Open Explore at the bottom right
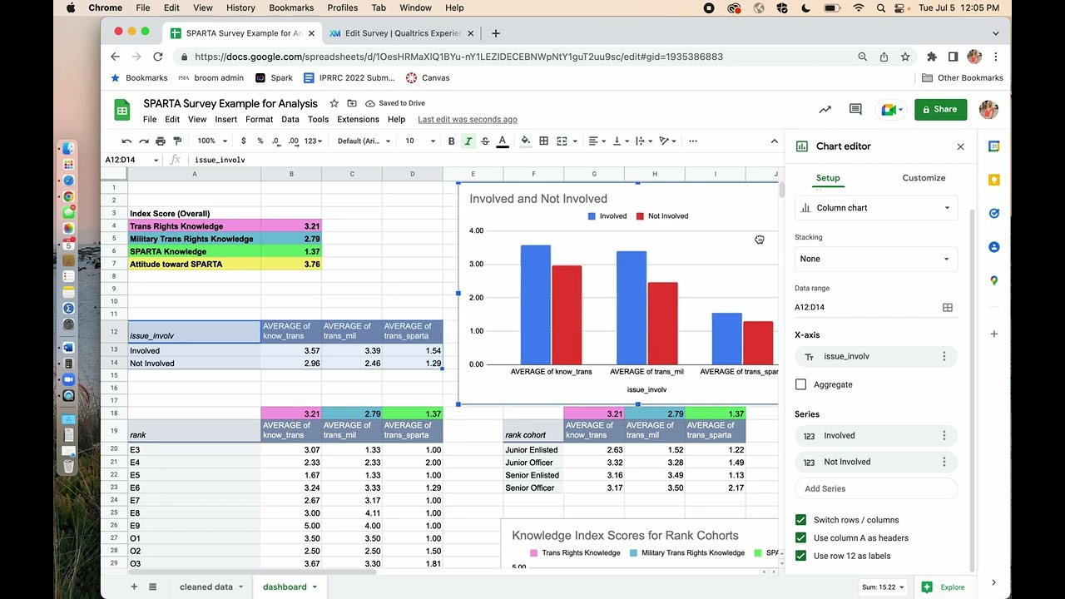 pos(944,587)
